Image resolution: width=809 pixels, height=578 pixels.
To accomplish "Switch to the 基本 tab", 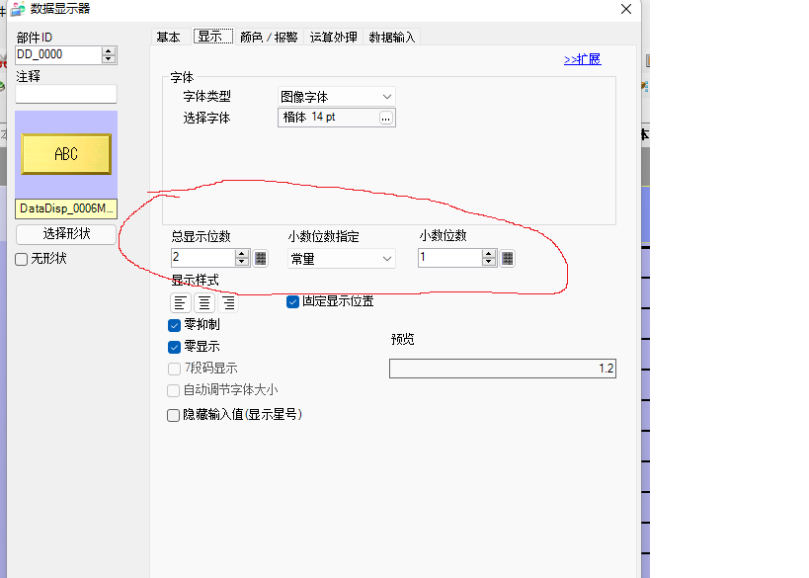I will (168, 37).
